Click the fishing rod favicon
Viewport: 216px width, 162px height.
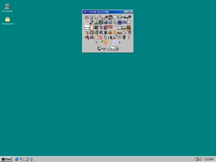(124, 32)
